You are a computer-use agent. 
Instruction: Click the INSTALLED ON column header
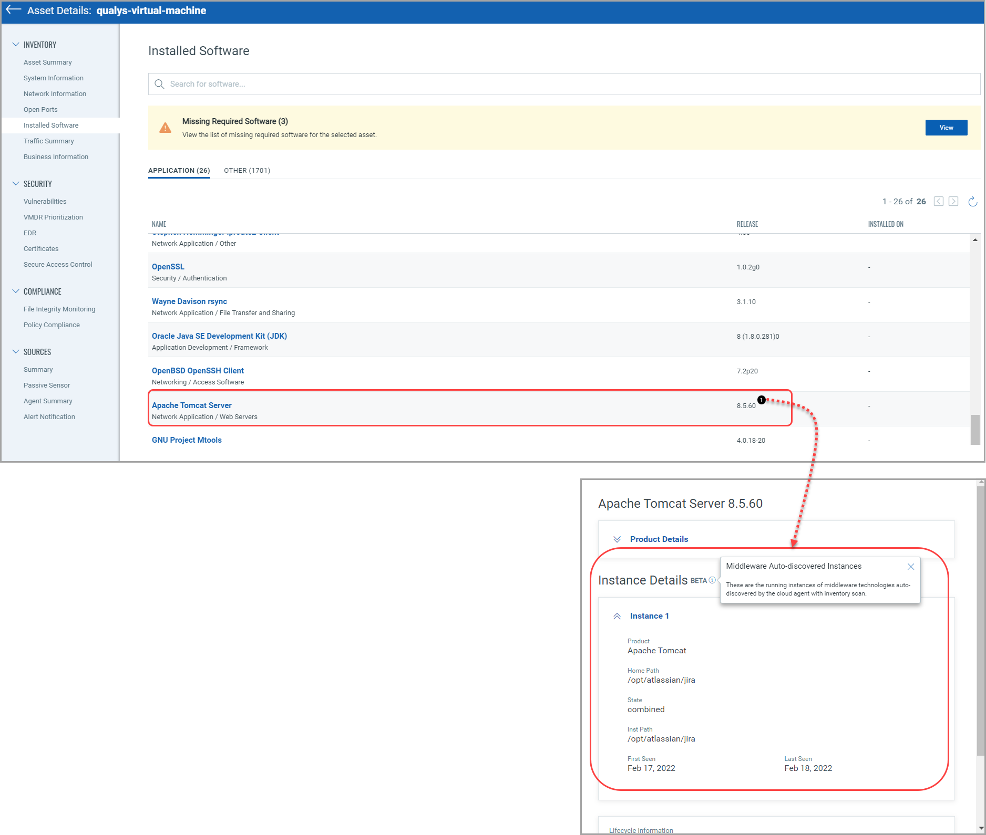[886, 224]
